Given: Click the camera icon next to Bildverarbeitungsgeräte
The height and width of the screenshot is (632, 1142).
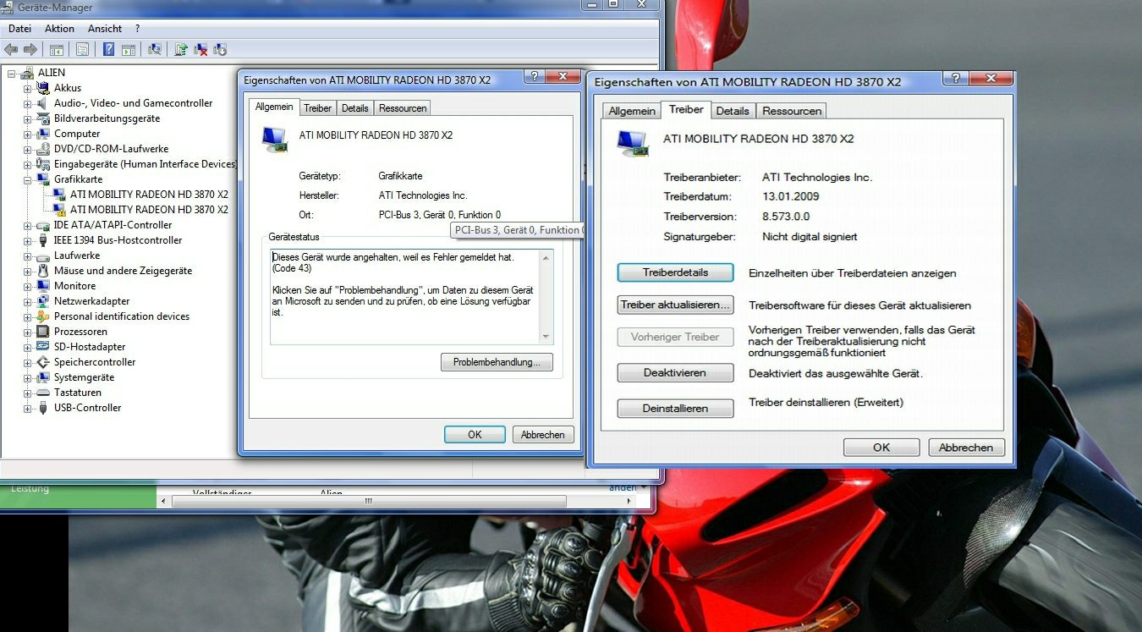Looking at the screenshot, I should pos(43,118).
